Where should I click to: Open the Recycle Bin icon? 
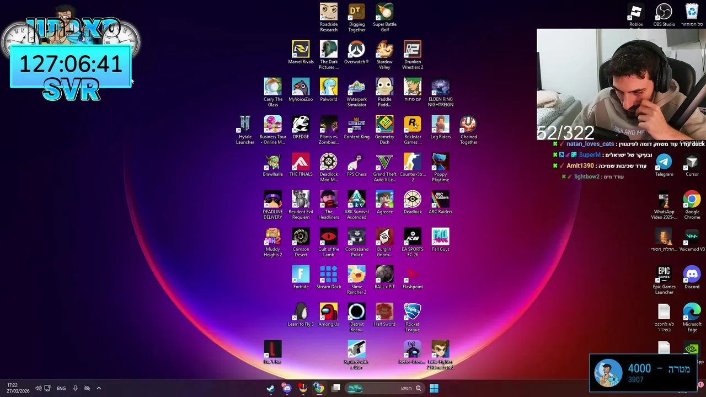pyautogui.click(x=692, y=15)
